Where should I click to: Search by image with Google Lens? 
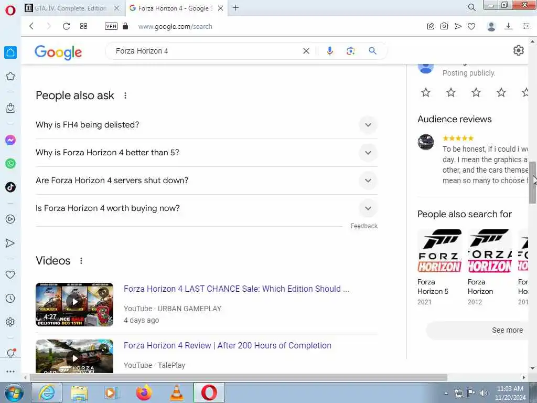pos(350,51)
